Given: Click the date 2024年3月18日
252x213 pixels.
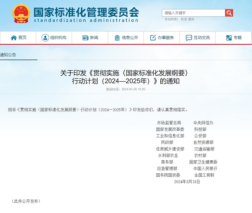Looking at the screenshot, I should click(x=187, y=182).
